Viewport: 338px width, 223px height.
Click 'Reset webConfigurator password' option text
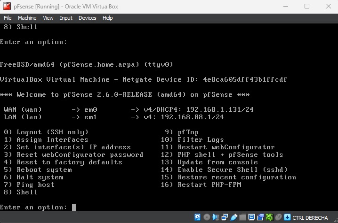pyautogui.click(x=80, y=155)
